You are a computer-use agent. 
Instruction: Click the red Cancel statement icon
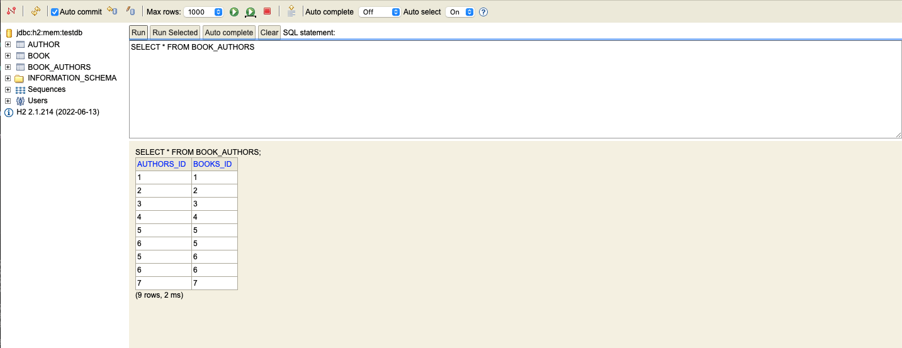coord(267,11)
